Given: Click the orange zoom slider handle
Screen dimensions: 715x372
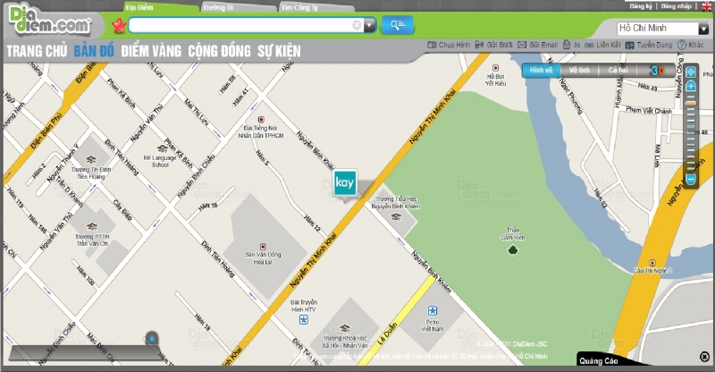Looking at the screenshot, I should tap(691, 104).
